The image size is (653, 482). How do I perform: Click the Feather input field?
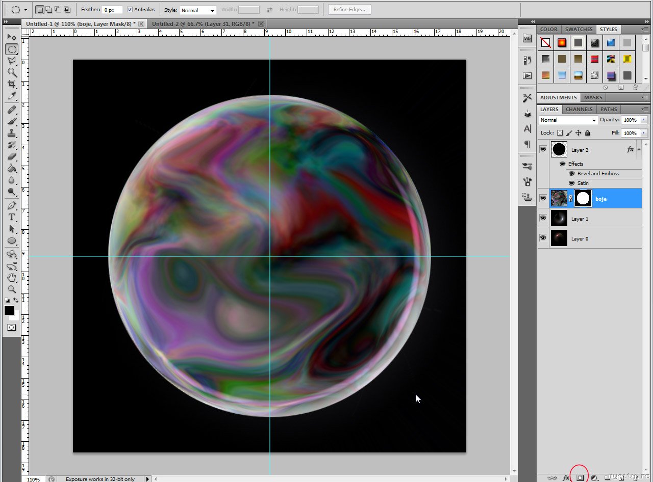[x=112, y=10]
